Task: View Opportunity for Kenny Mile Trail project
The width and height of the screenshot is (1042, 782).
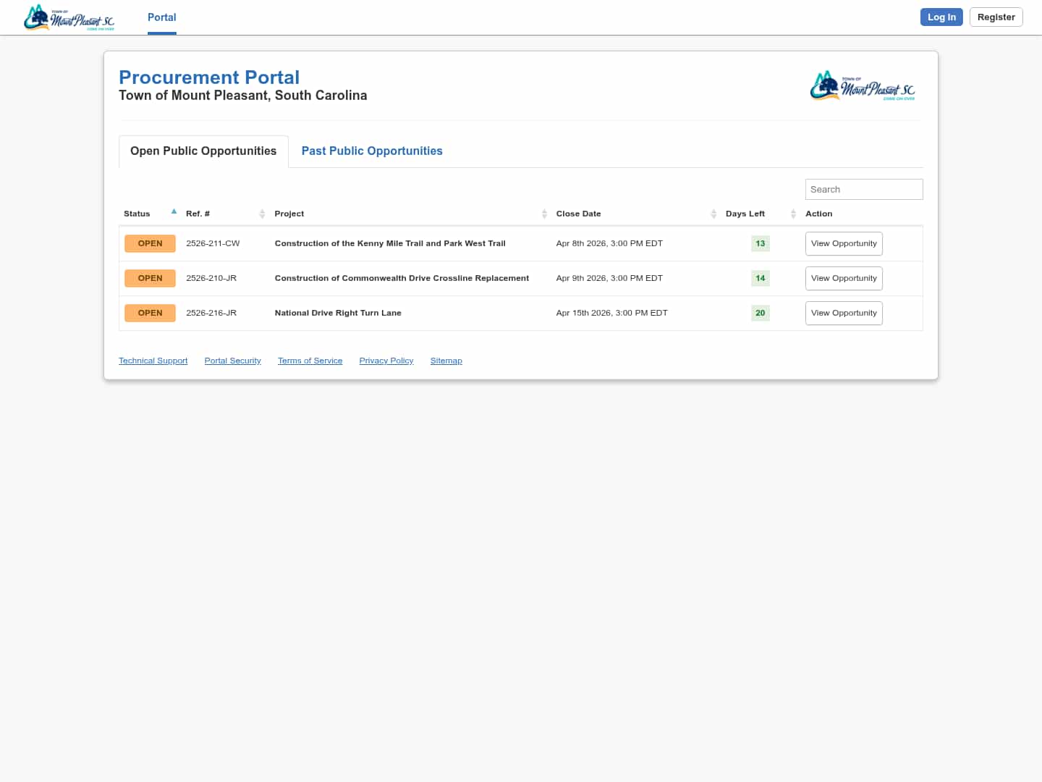Action: 843,244
